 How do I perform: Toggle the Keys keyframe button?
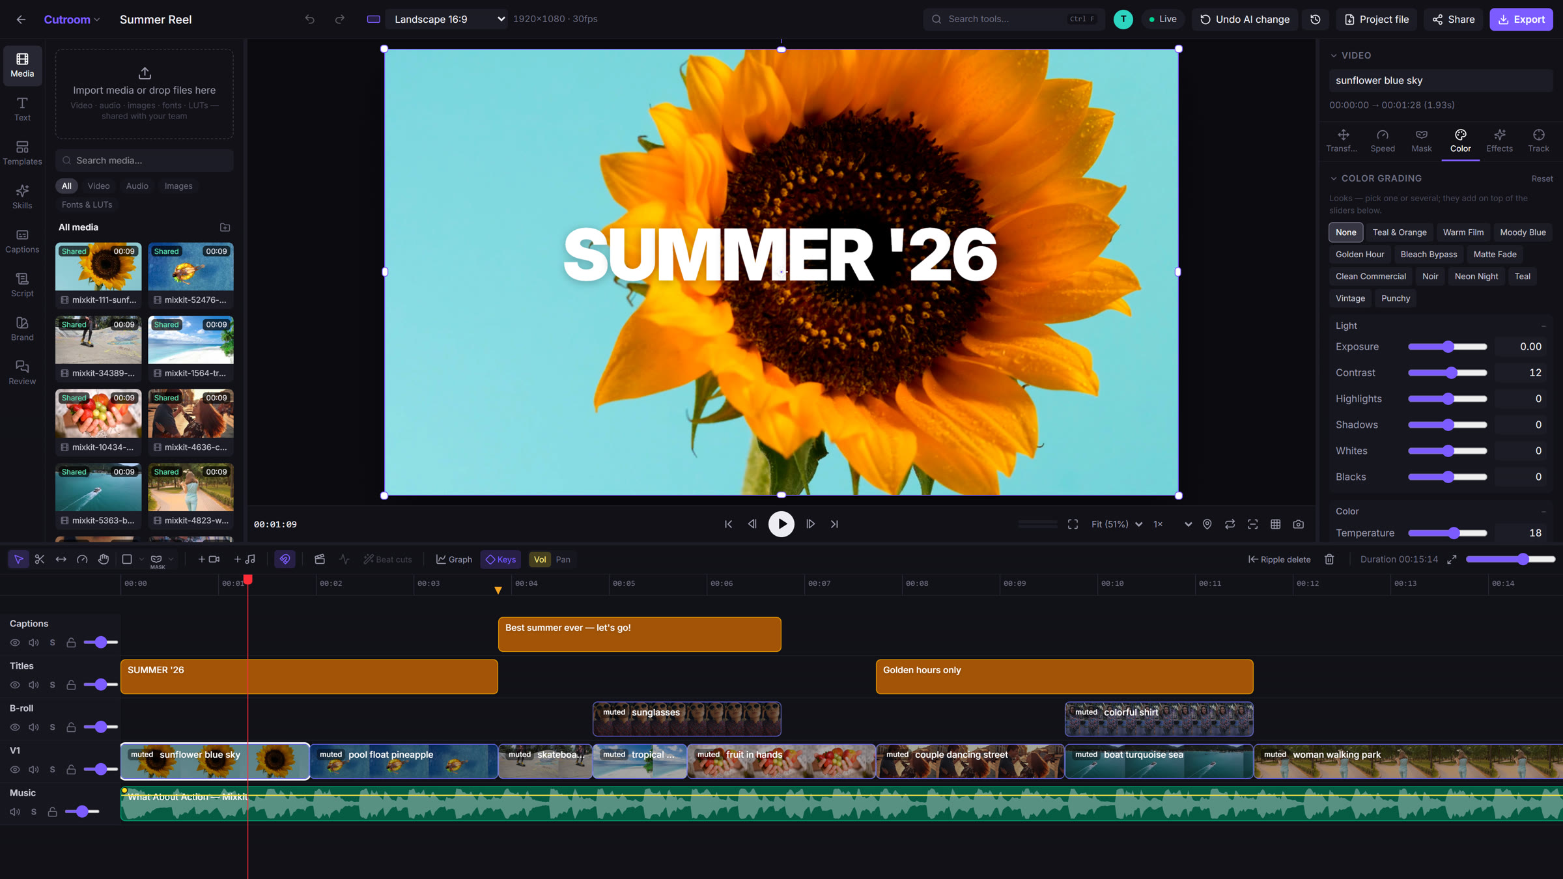click(500, 559)
